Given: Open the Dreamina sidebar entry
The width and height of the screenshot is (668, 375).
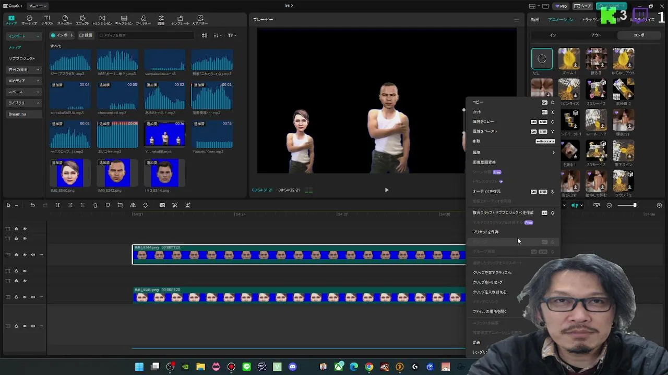Looking at the screenshot, I should (x=24, y=114).
